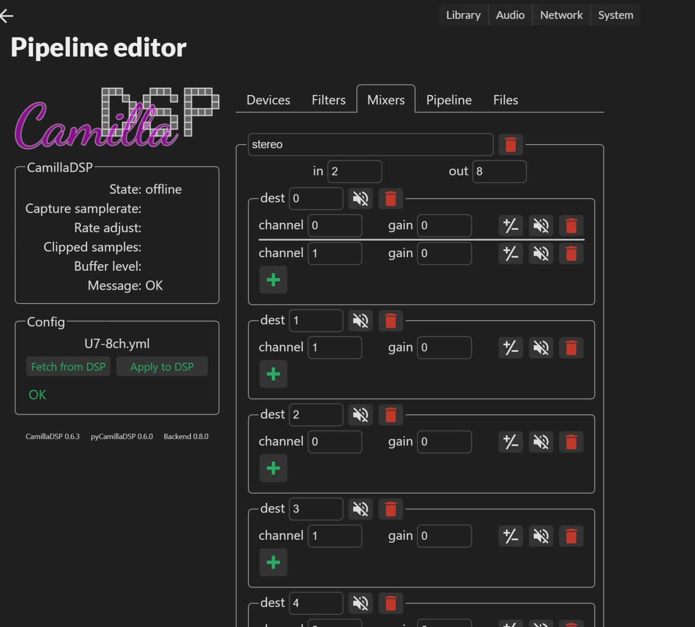Edit the dest 0 number field
The image size is (695, 627).
(316, 199)
